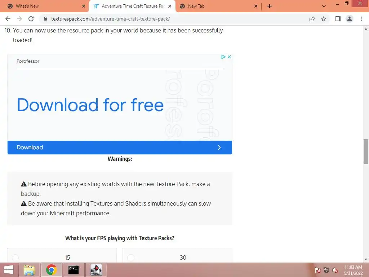Share this page icon in address bar
Screen dimensions: 369x277
tap(312, 19)
